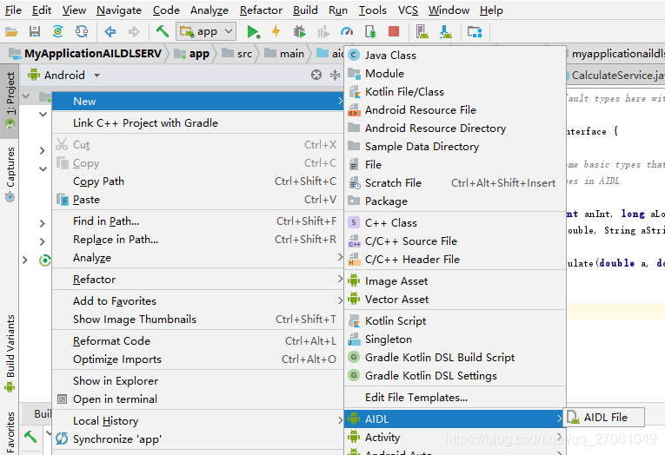Select Open in terminal option
Image resolution: width=665 pixels, height=455 pixels.
197,399
